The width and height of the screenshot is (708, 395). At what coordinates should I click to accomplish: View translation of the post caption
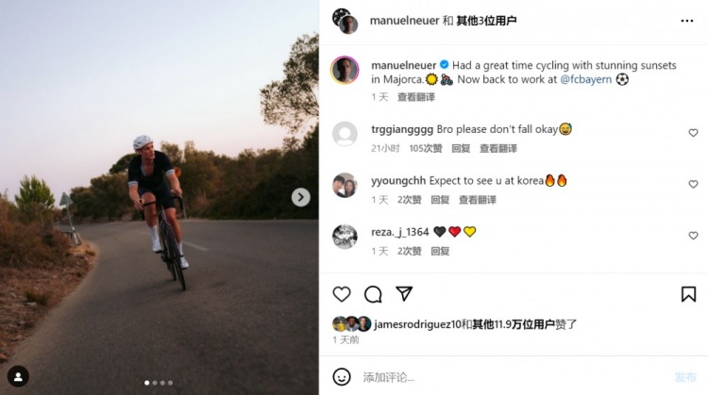click(x=416, y=97)
